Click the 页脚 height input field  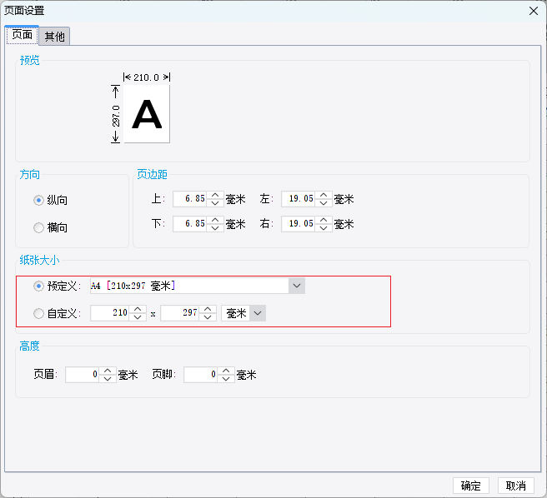click(x=201, y=375)
